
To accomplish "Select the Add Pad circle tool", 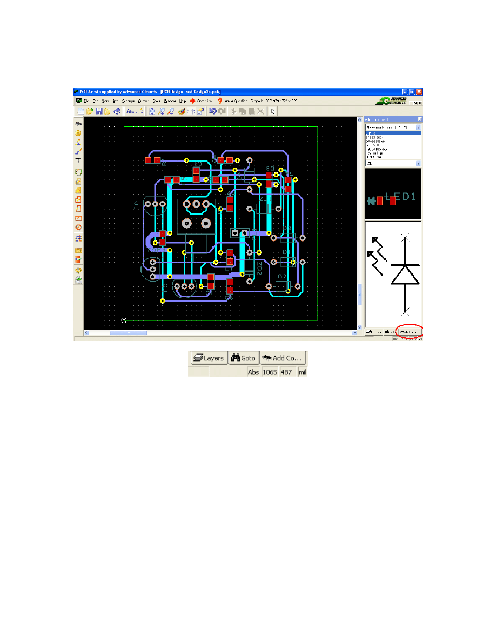I will point(78,133).
